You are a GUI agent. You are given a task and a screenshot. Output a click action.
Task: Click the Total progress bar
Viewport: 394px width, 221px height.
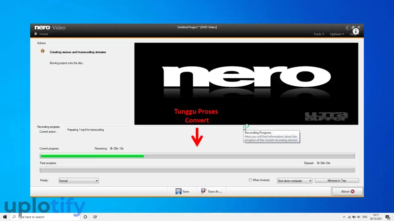(197, 170)
